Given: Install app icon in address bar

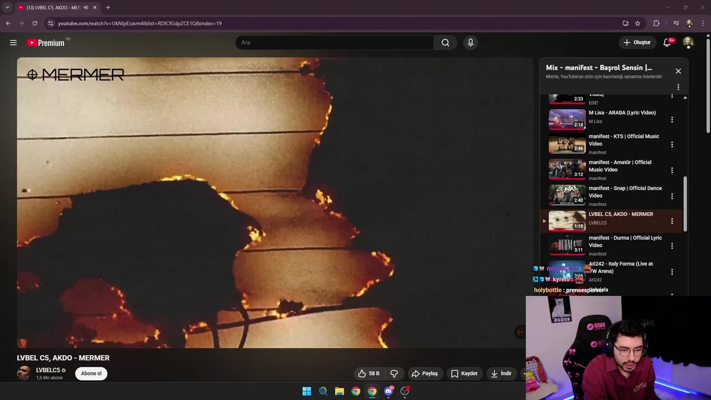Looking at the screenshot, I should 625,23.
